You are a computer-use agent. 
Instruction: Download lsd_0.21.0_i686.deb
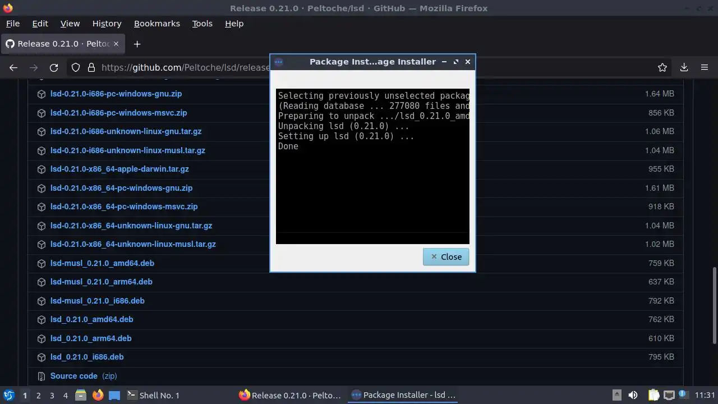point(87,357)
